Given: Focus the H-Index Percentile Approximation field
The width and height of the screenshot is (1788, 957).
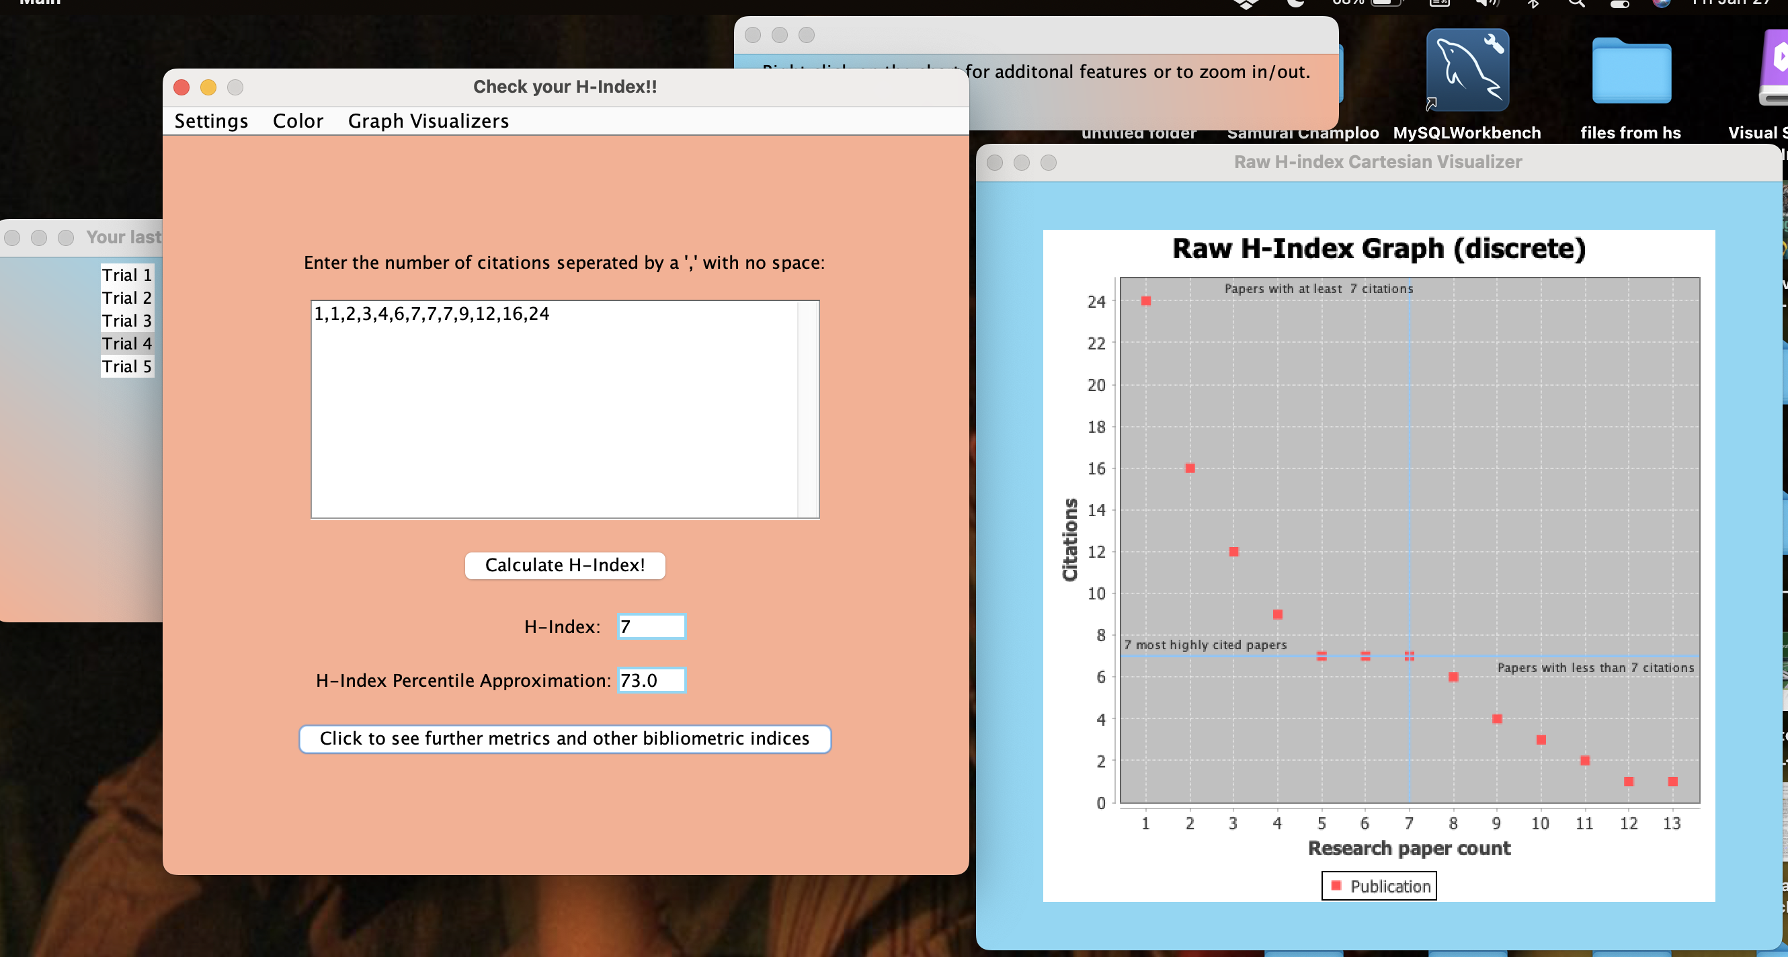Looking at the screenshot, I should pos(651,680).
